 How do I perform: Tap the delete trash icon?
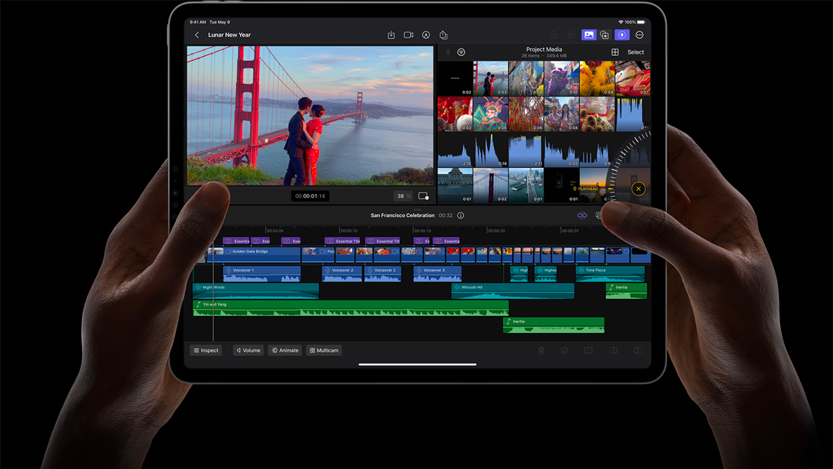[x=541, y=350]
